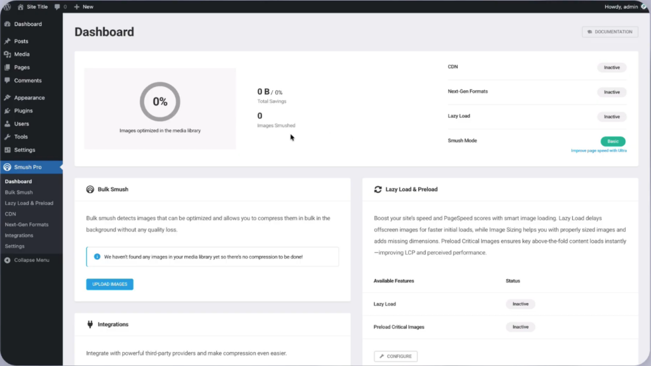The width and height of the screenshot is (651, 366).
Task: Click the Users icon in the sidebar
Action: (x=8, y=124)
